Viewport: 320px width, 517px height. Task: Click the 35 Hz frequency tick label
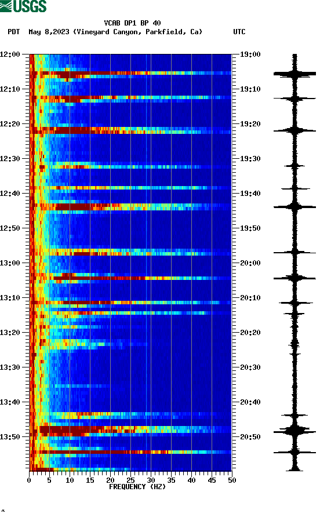tap(171, 480)
